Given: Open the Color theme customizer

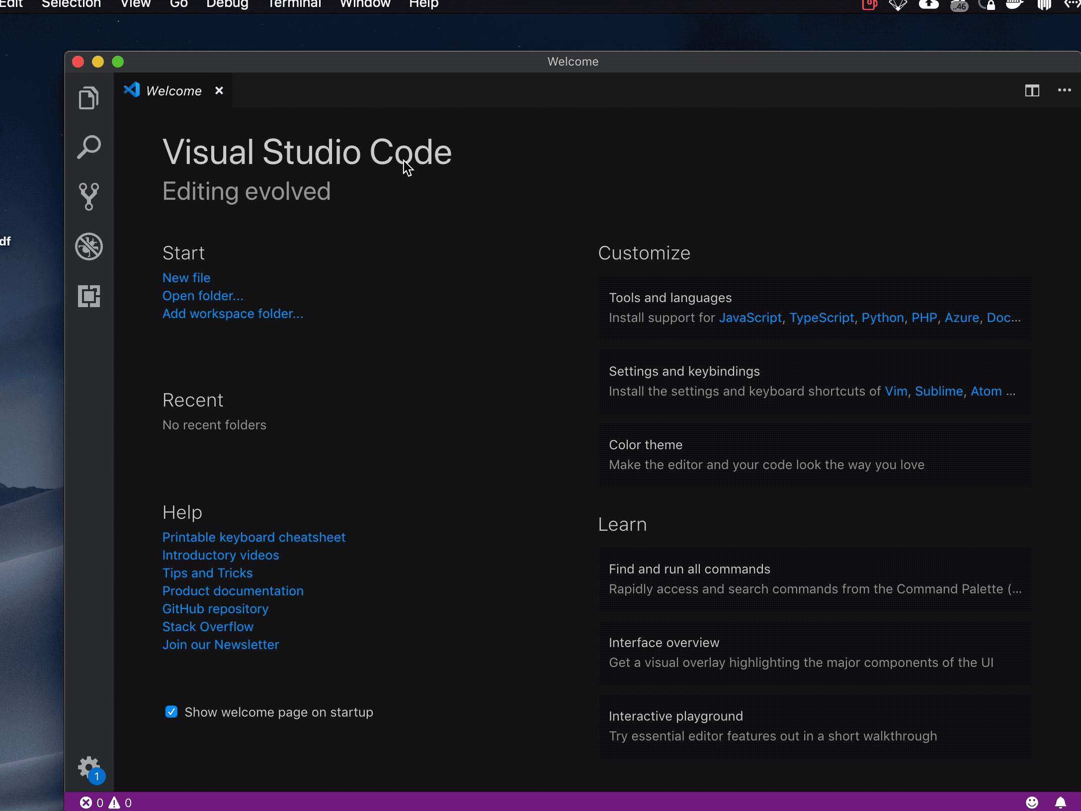Looking at the screenshot, I should tap(645, 444).
